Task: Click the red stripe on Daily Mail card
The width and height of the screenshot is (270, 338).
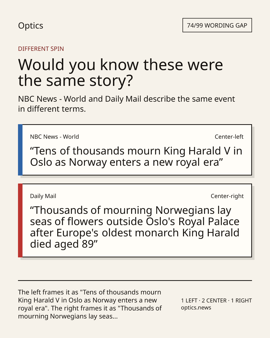Action: pyautogui.click(x=20, y=220)
